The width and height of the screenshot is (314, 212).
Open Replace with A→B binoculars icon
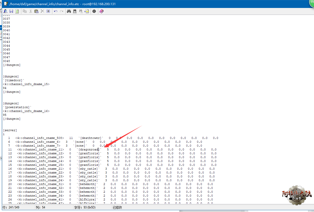[x=75, y=11]
